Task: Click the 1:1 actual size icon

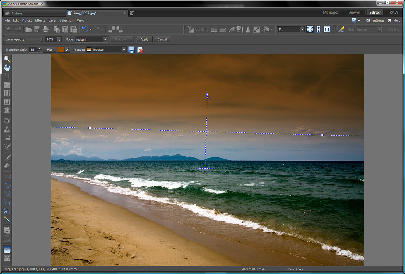Action: [327, 29]
